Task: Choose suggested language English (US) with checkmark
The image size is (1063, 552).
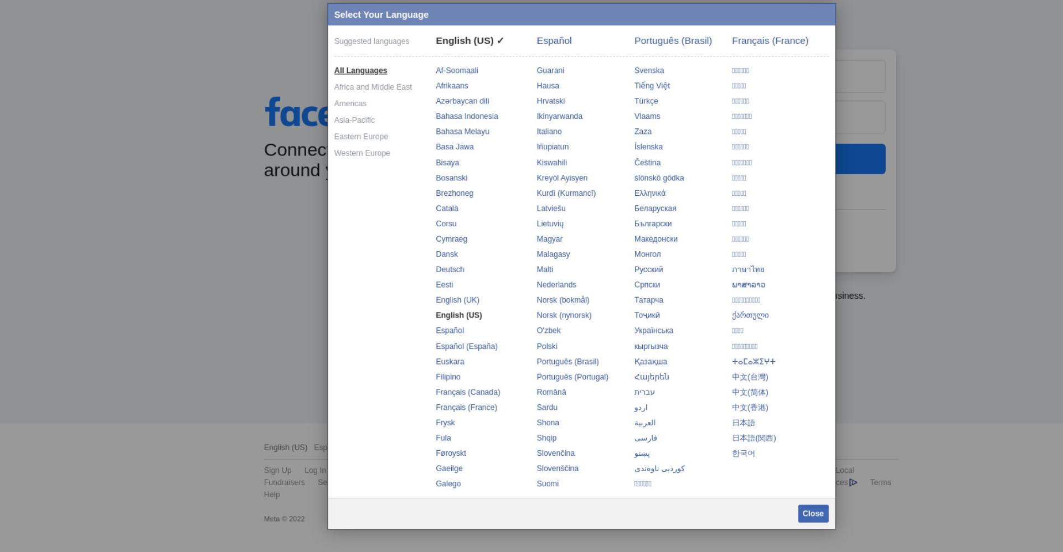Action: pos(469,40)
